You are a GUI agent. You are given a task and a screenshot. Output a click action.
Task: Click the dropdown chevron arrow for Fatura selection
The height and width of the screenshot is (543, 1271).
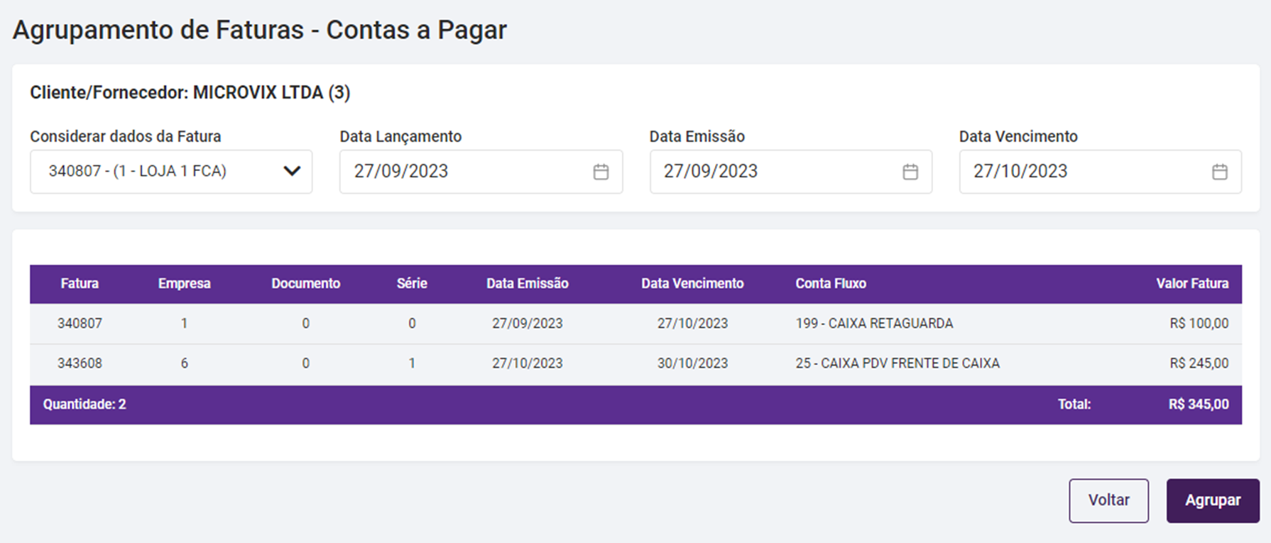click(292, 171)
